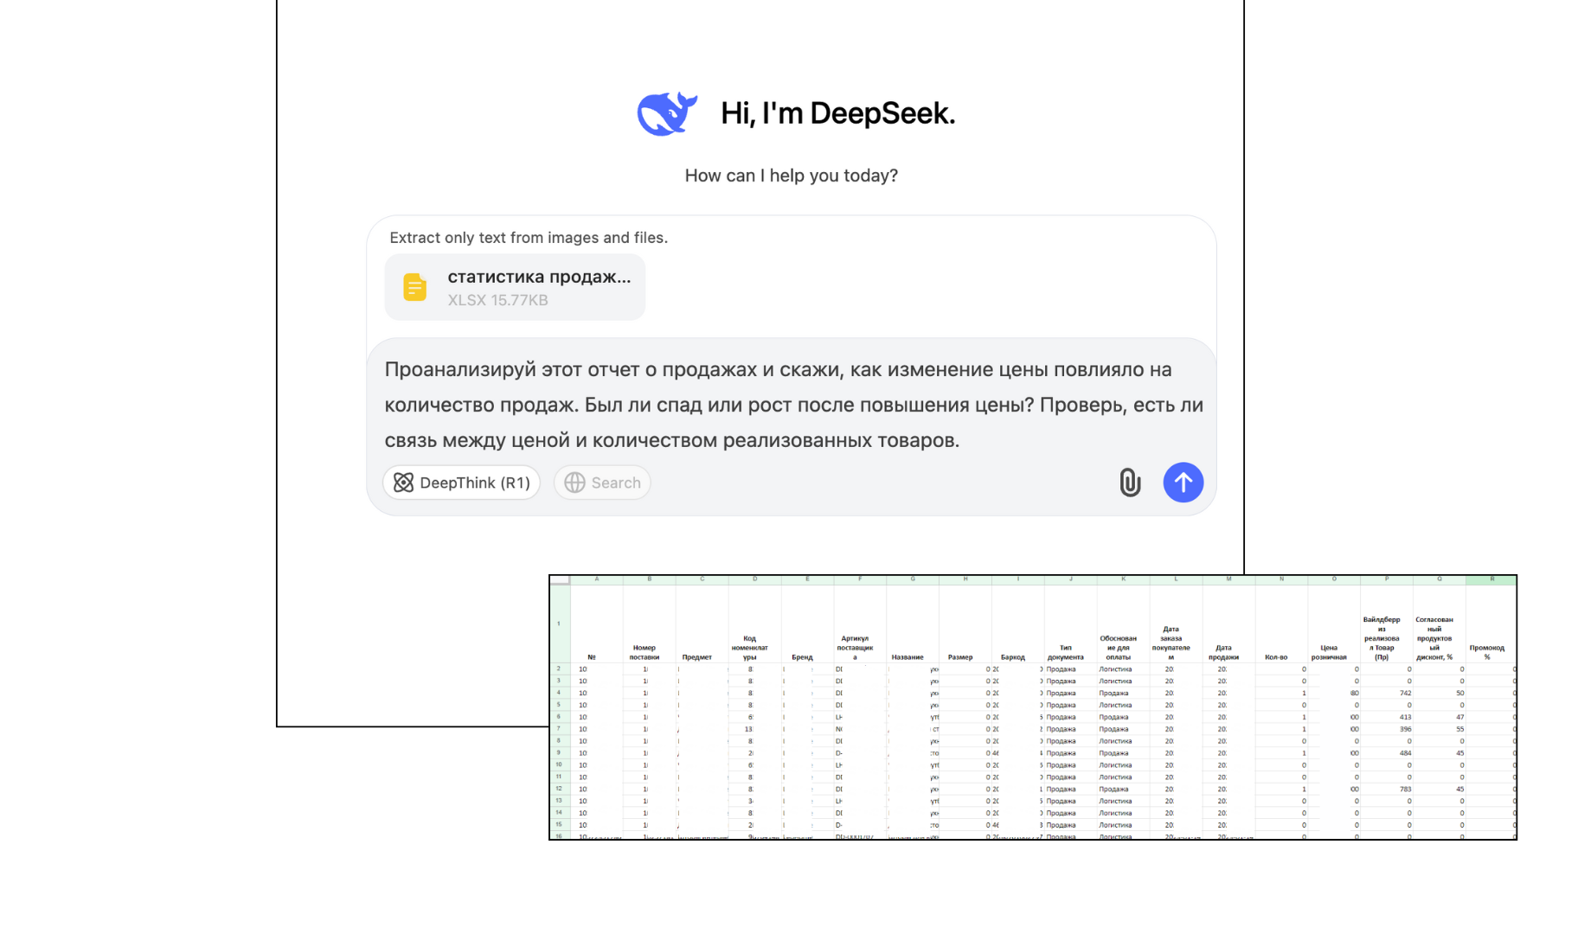Screen dimensions: 1584x934
Task: Click the yellow XLSX file icon
Action: point(415,287)
